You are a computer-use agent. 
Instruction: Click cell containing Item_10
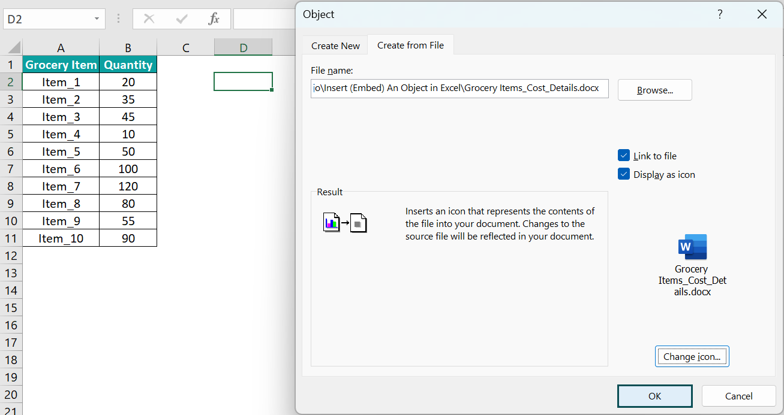pyautogui.click(x=61, y=238)
